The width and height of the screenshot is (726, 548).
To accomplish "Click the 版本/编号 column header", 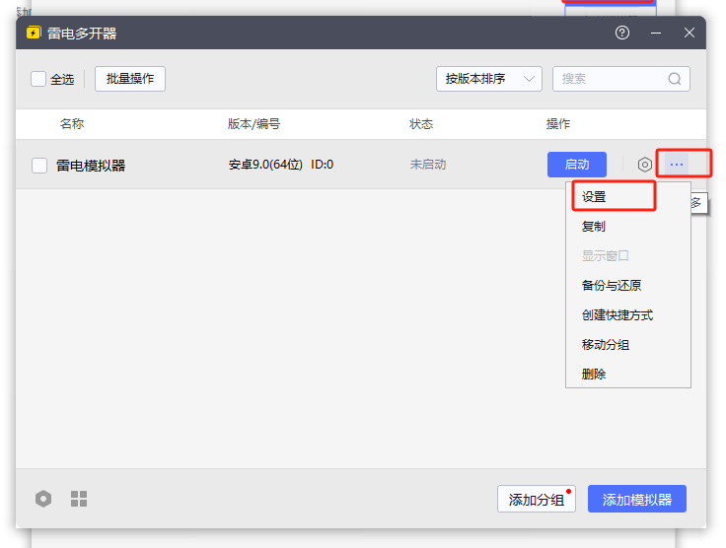I will tap(254, 124).
